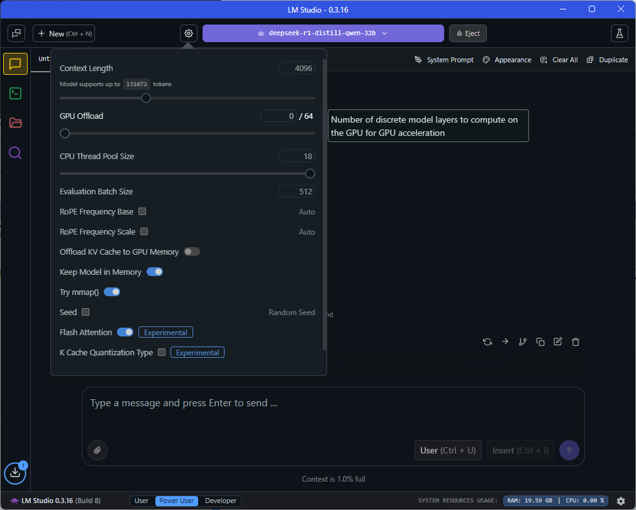Viewport: 636px width, 510px height.
Task: Click the continue arrow icon
Action: pyautogui.click(x=505, y=341)
